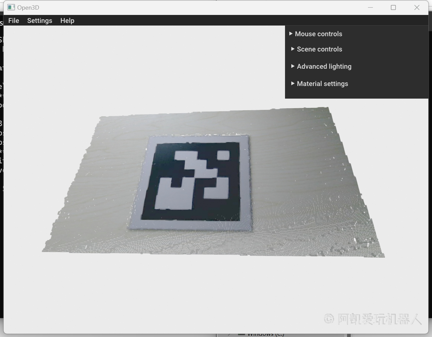432x337 pixels.
Task: Expand the Mouse controls triangle arrow
Action: point(291,34)
